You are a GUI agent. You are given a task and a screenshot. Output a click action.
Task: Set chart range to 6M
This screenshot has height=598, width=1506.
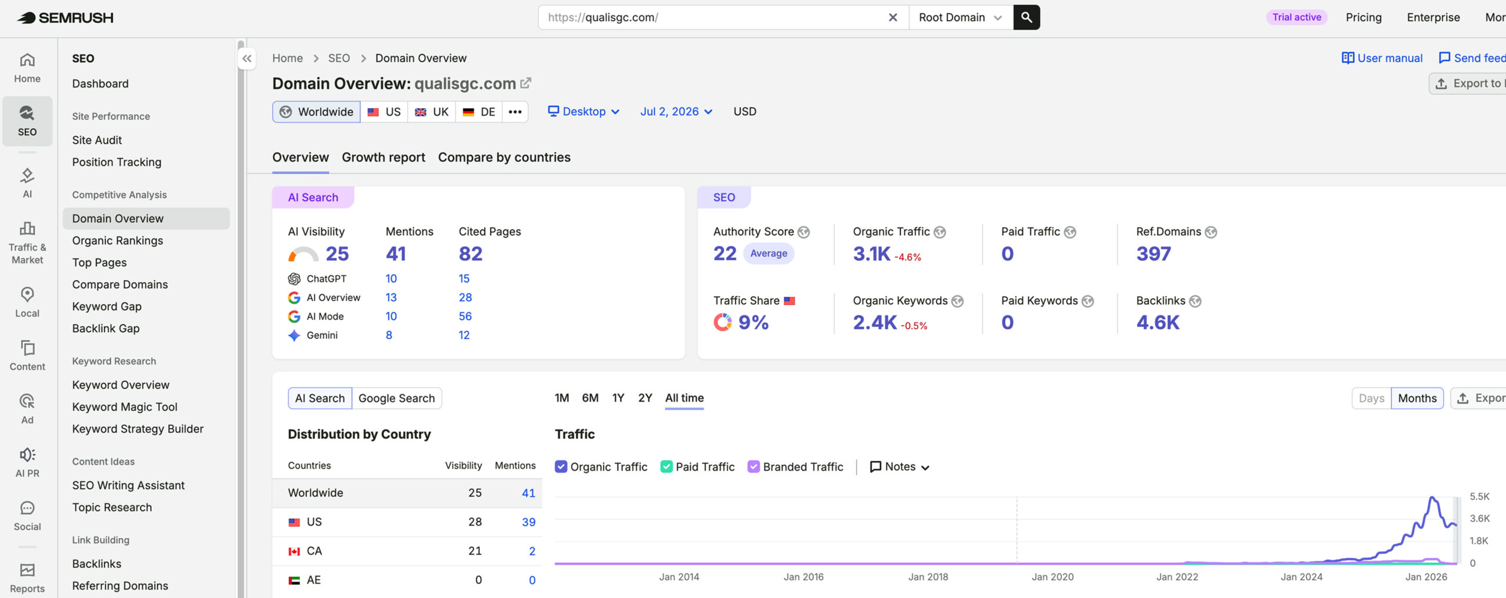590,398
